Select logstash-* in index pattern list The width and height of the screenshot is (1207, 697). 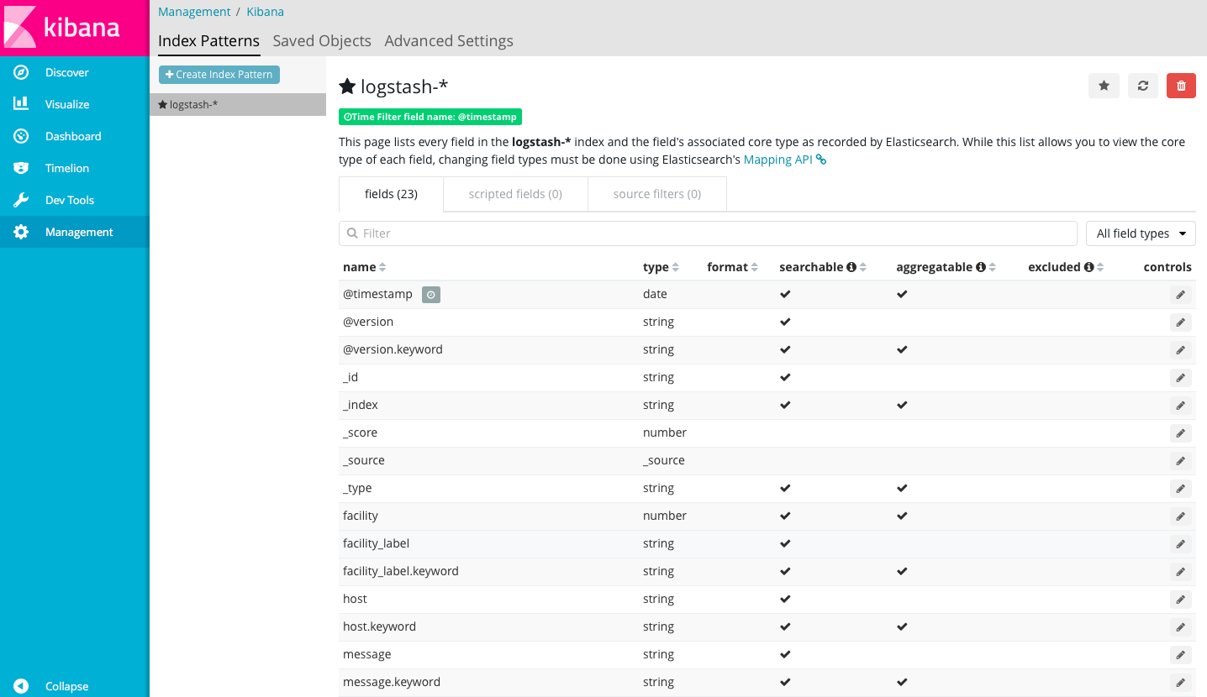point(238,105)
